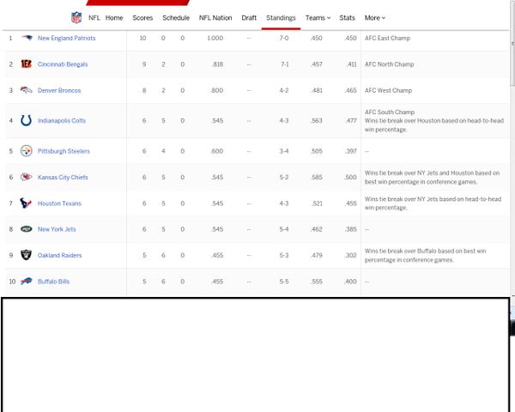Click Bengals conference record '7-1'
This screenshot has height=412, width=515.
tap(284, 64)
